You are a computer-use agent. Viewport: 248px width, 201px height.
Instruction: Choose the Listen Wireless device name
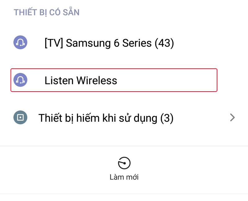point(81,80)
